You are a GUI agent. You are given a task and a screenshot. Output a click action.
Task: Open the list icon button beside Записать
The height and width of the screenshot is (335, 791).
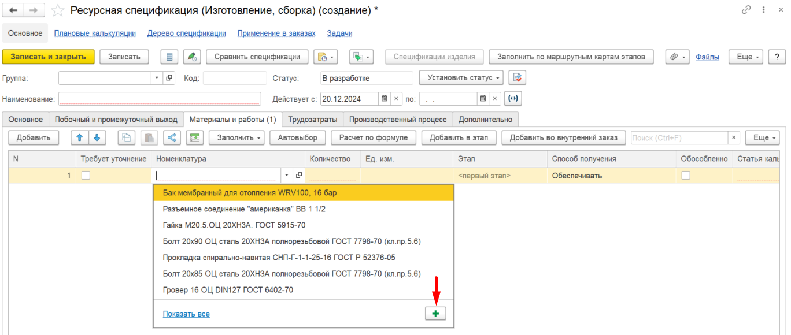coord(169,57)
